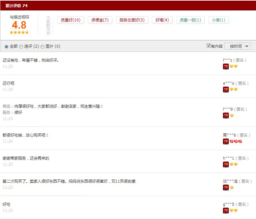Select the 图片 (0) radio button
256x219 pixels.
[42, 47]
